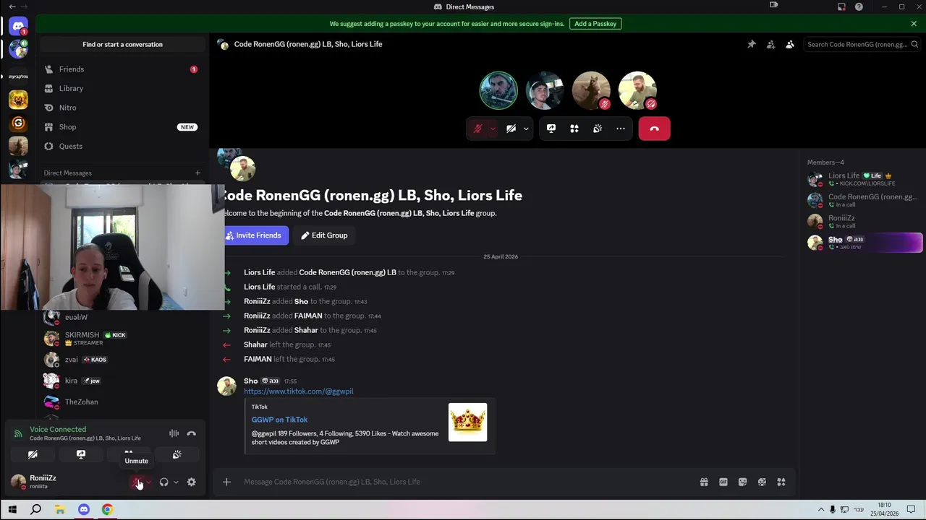
Task: Open camera options arrow in call controls
Action: pyautogui.click(x=526, y=129)
